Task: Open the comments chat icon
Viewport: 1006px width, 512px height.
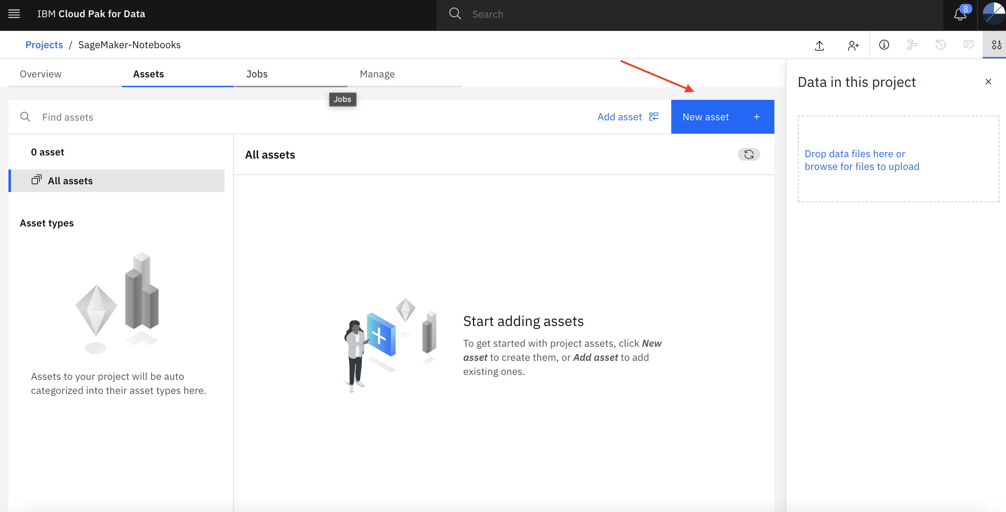Action: tap(968, 45)
